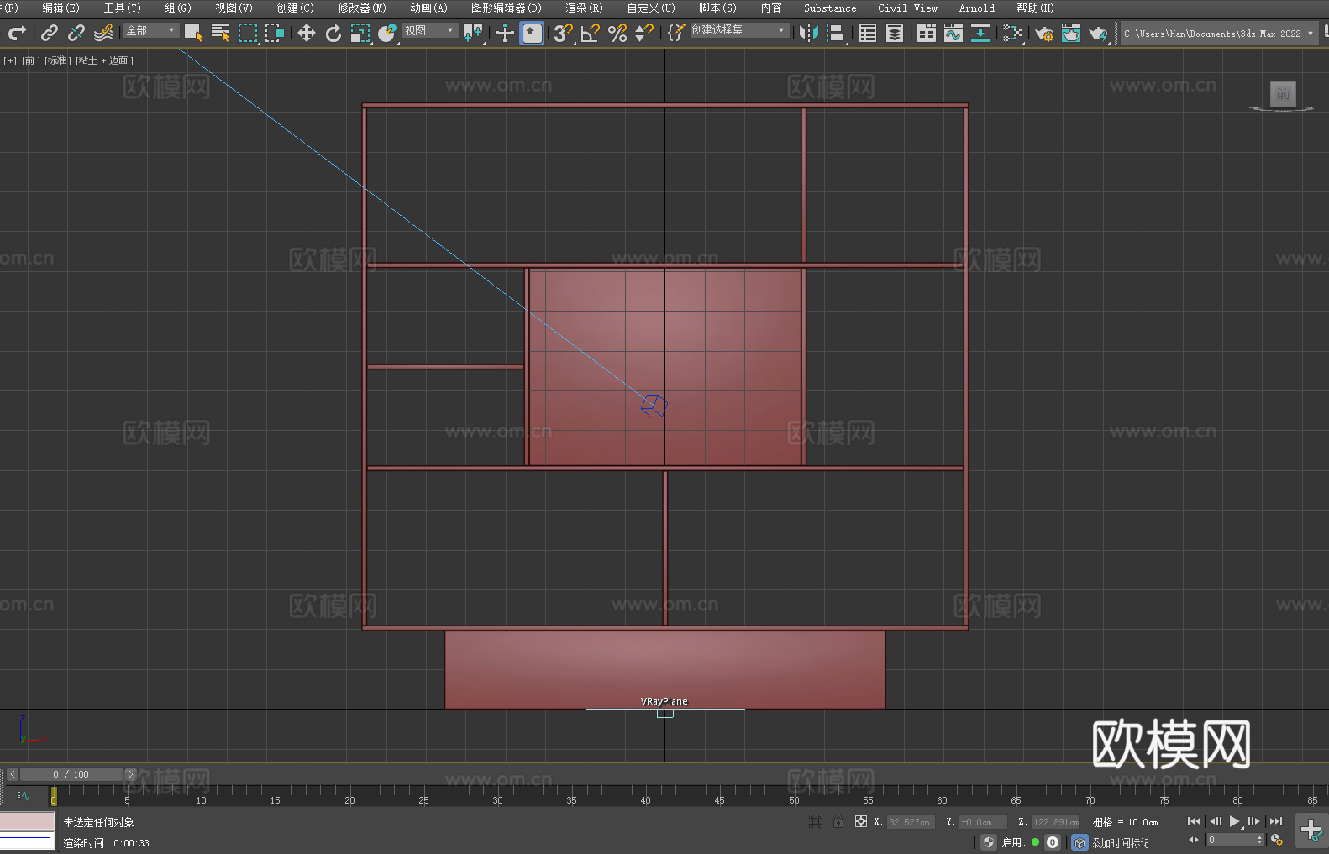Choose Rectangular Selection Region tool
Viewport: 1329px width, 854px height.
click(x=248, y=33)
